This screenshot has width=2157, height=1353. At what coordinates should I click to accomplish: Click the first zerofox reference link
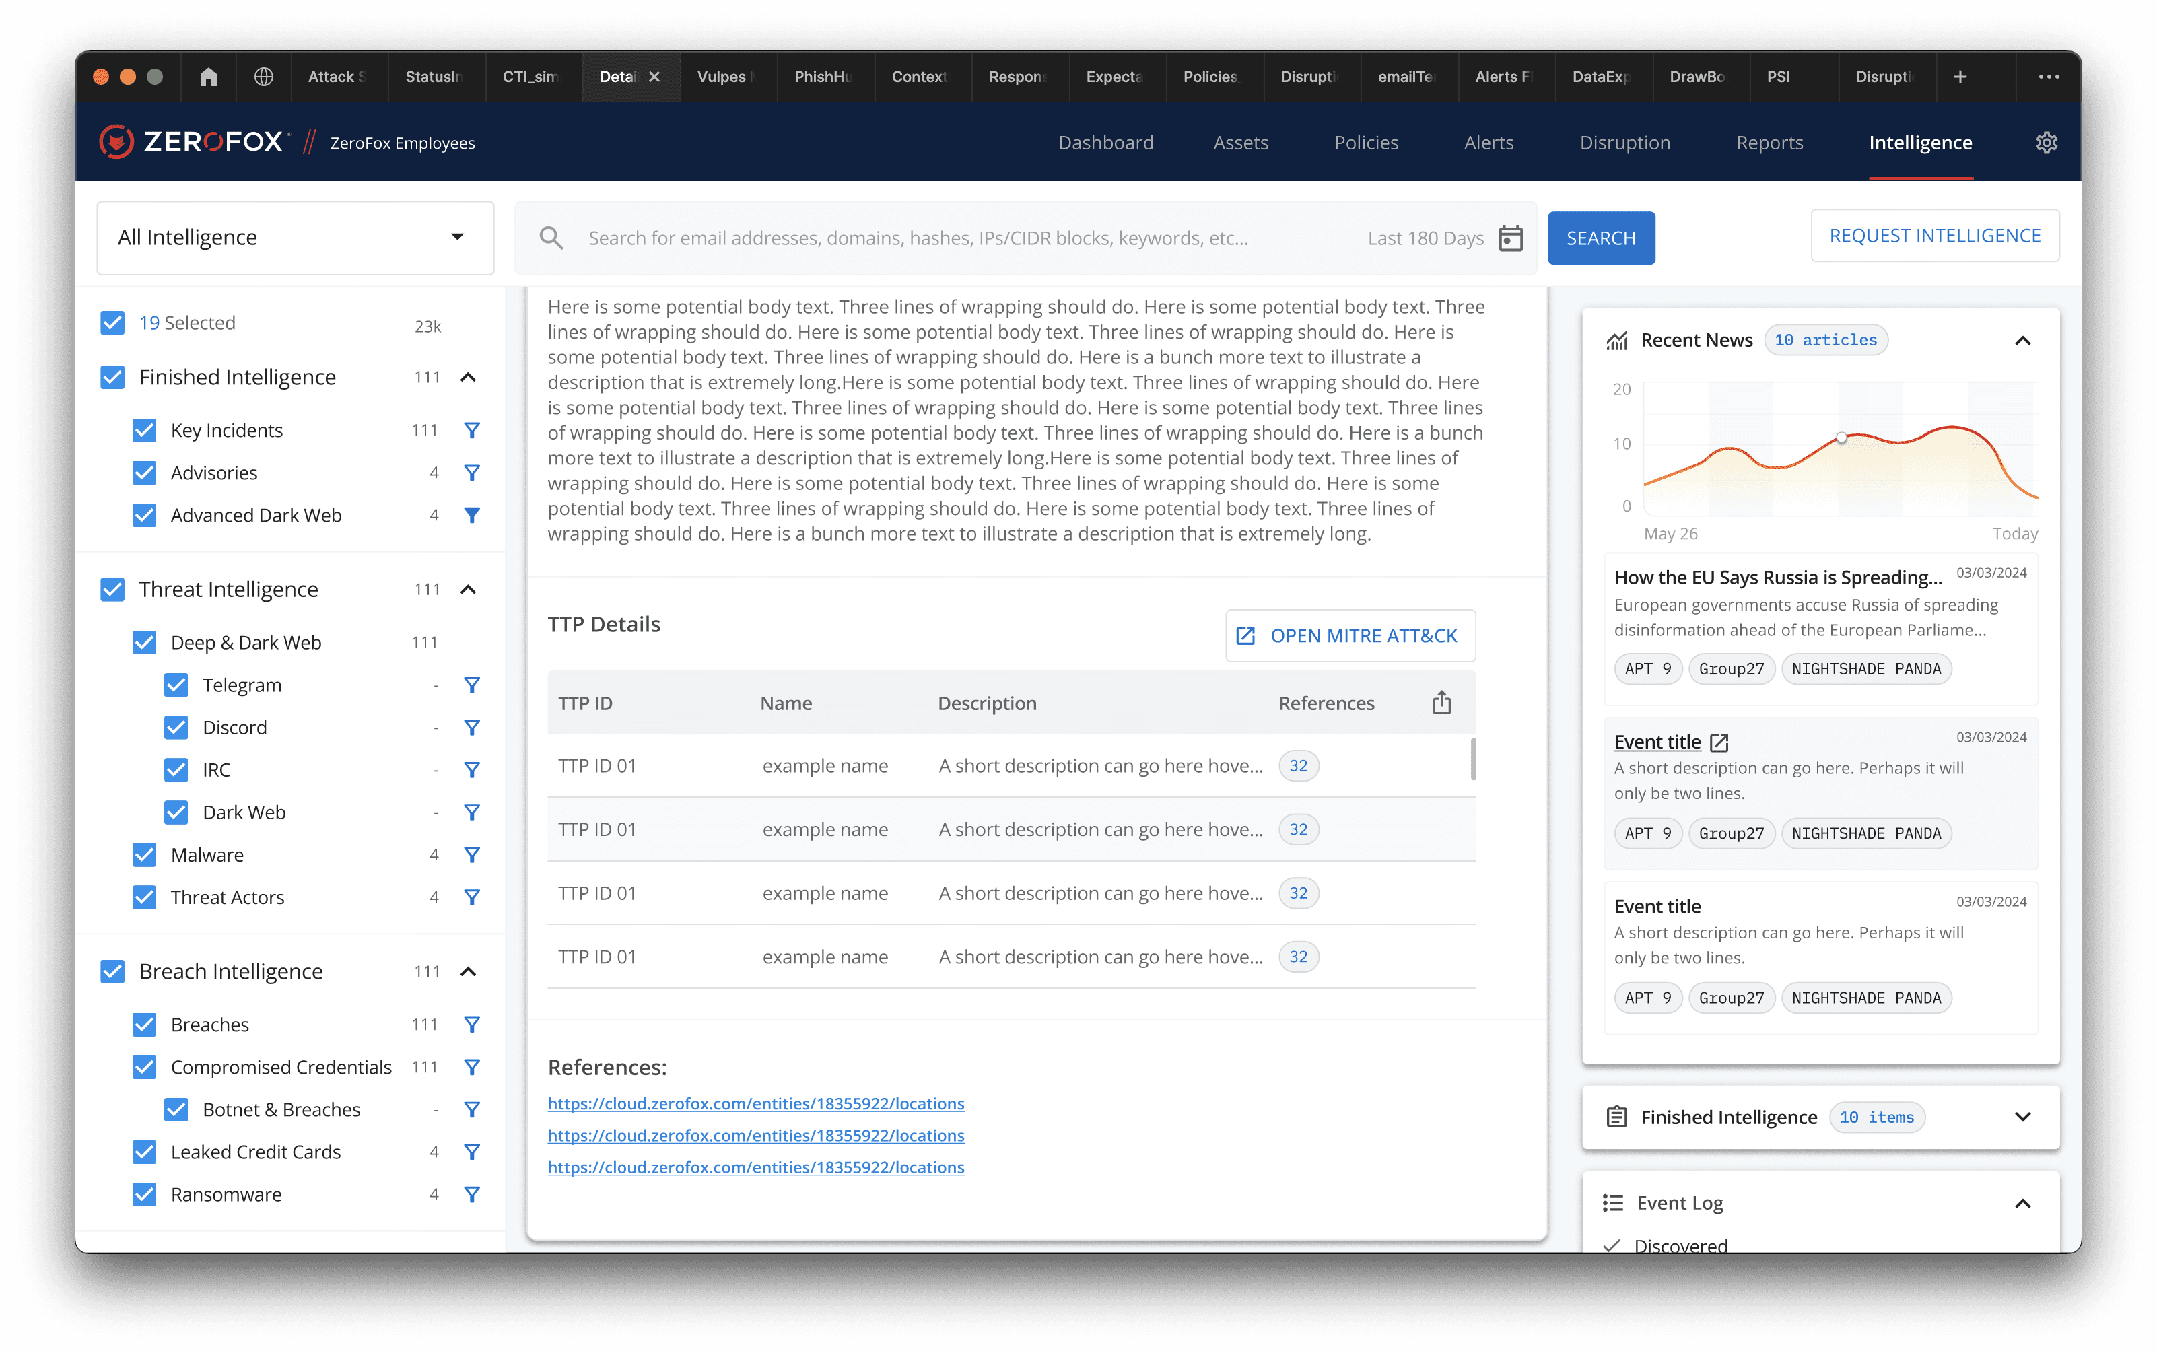click(755, 1103)
